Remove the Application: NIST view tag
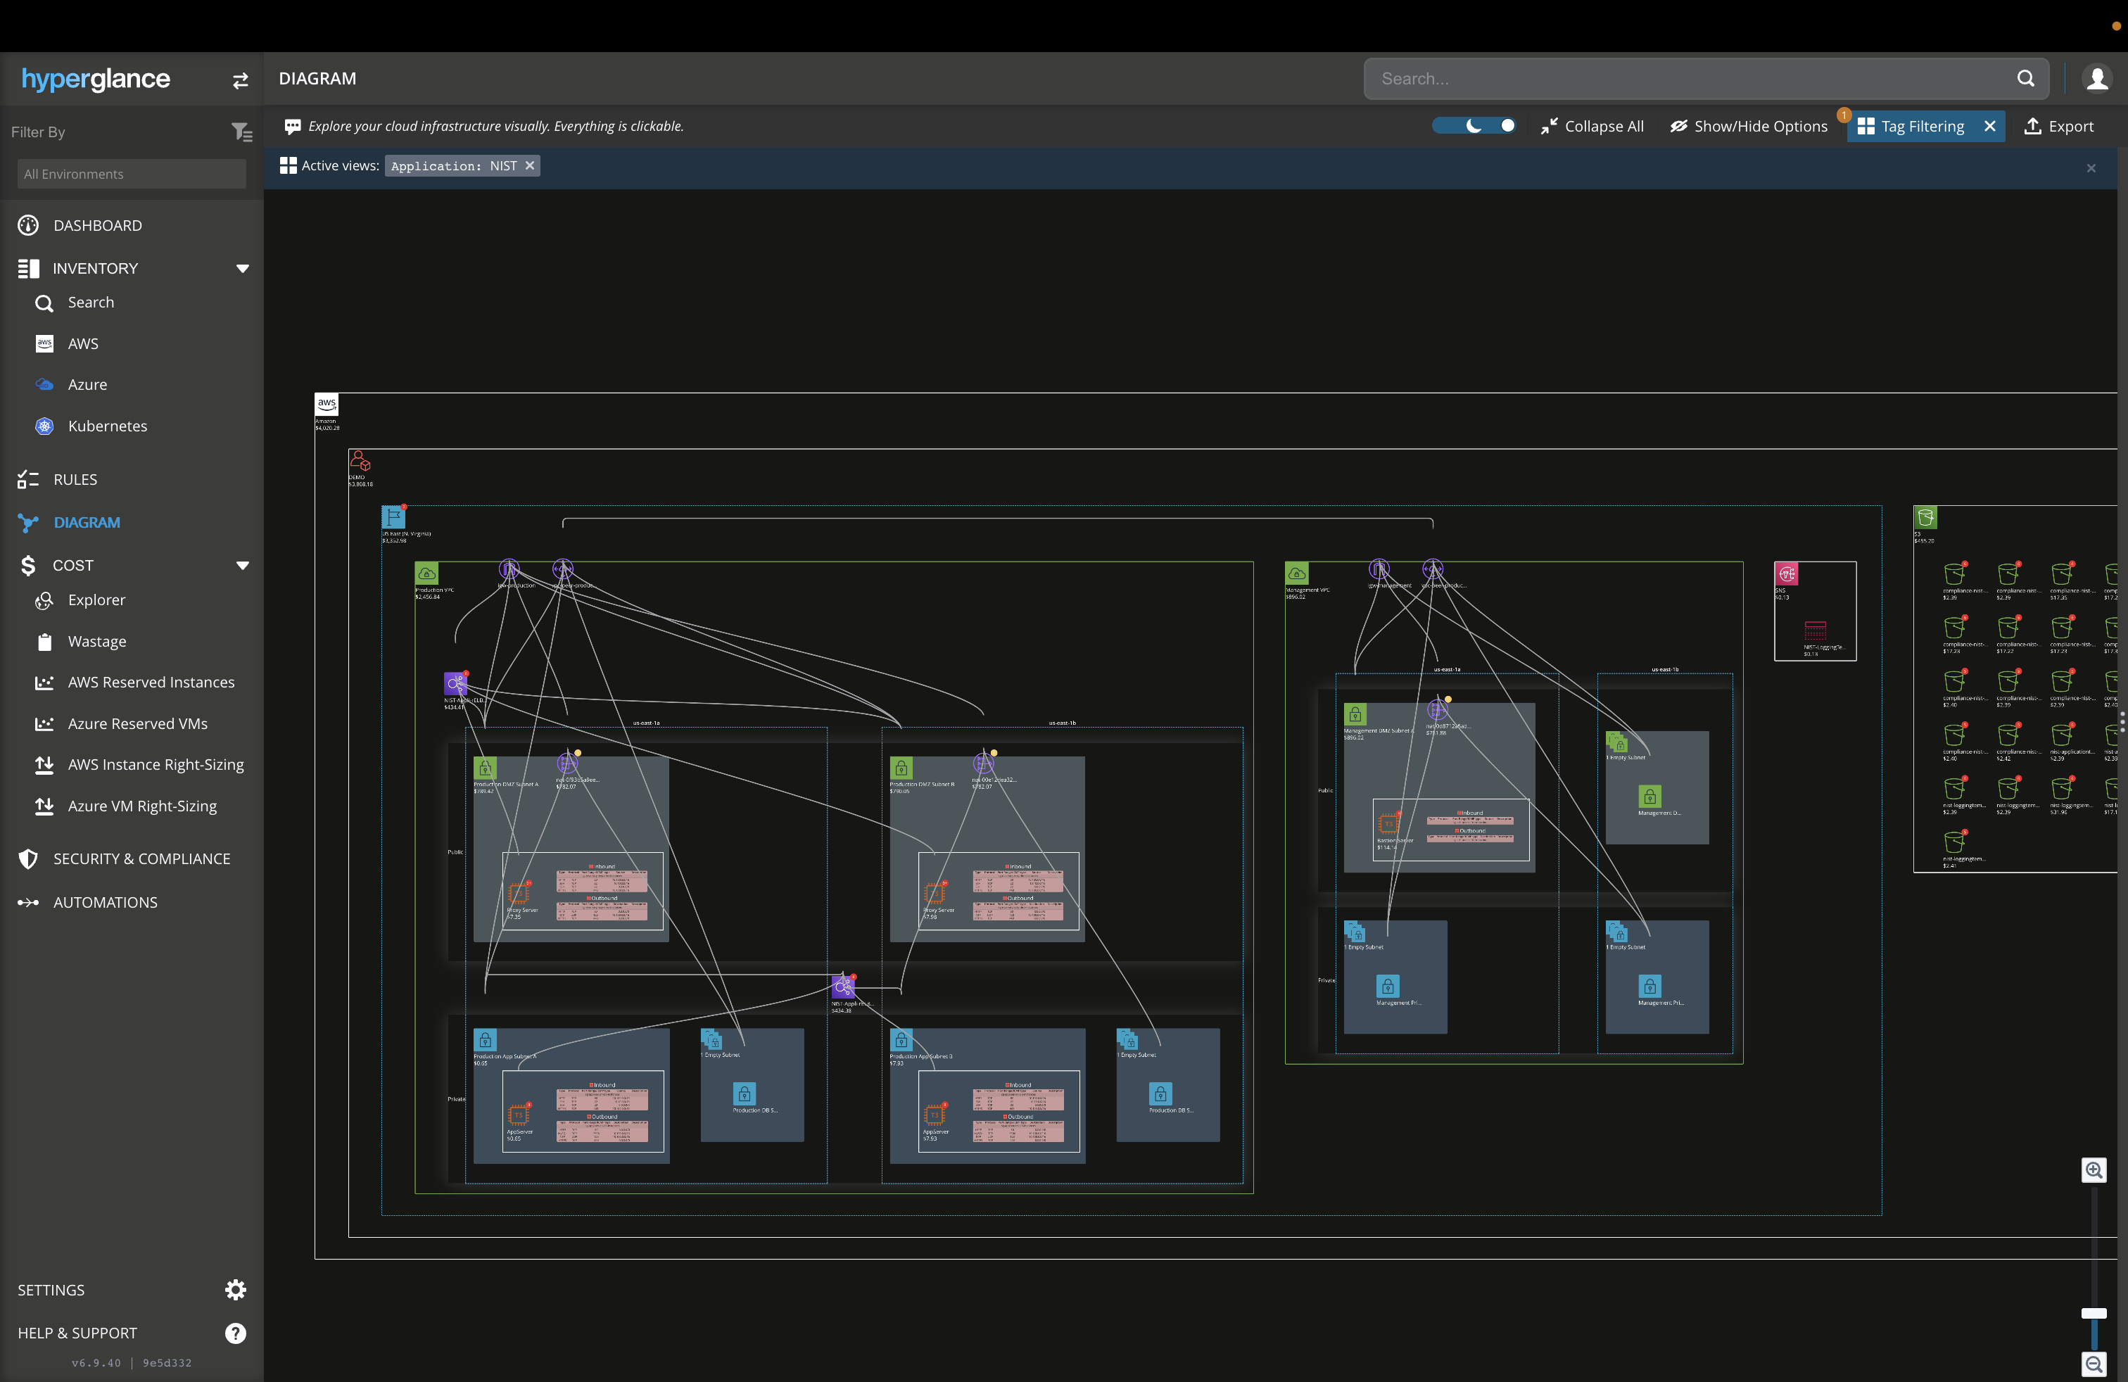This screenshot has width=2128, height=1382. click(529, 165)
